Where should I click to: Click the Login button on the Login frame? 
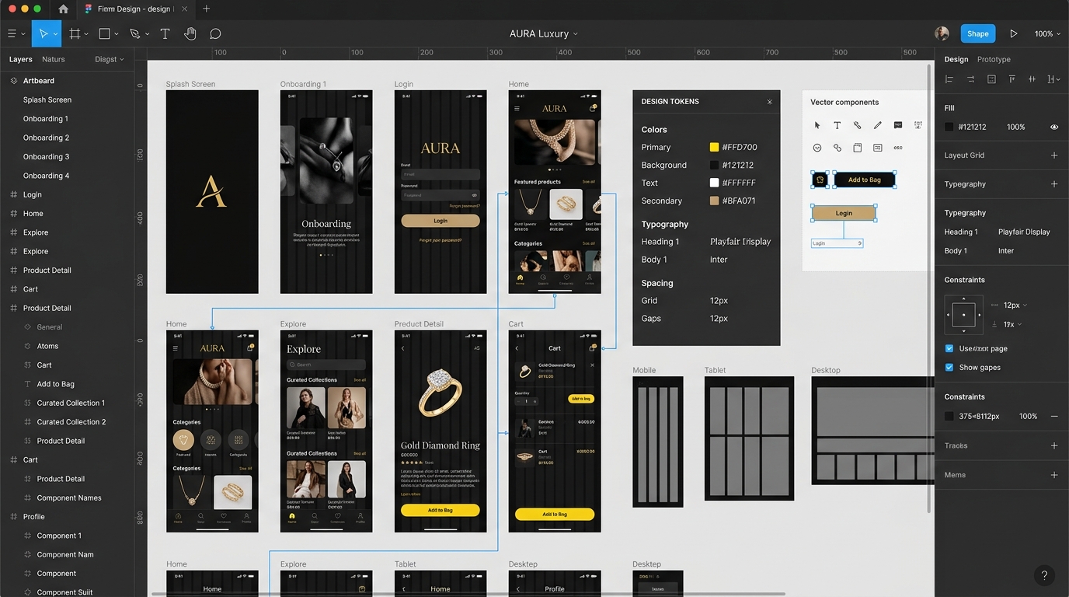(440, 221)
